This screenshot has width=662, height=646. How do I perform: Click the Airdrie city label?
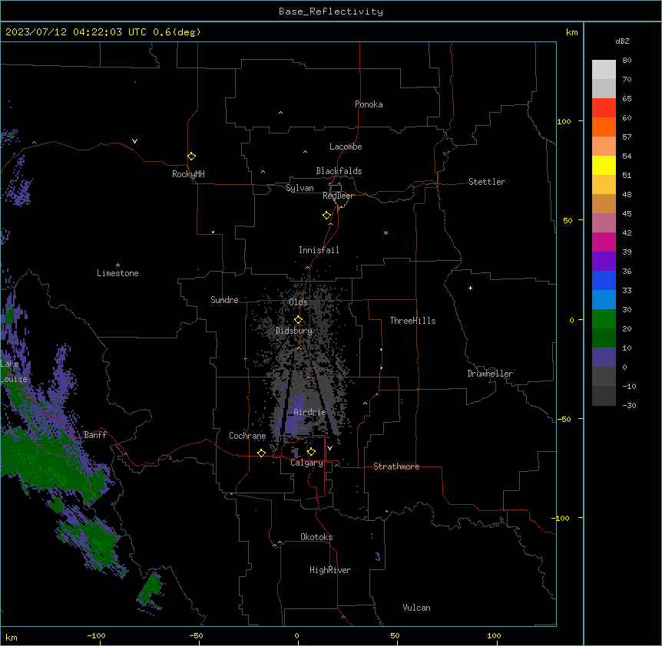coord(309,412)
